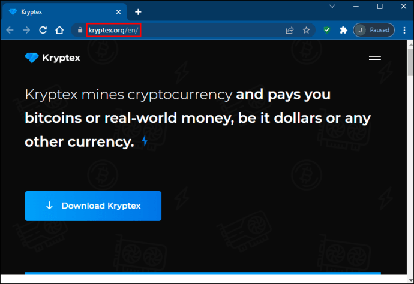Click the Kryptex site name
The width and height of the screenshot is (414, 284).
point(61,58)
